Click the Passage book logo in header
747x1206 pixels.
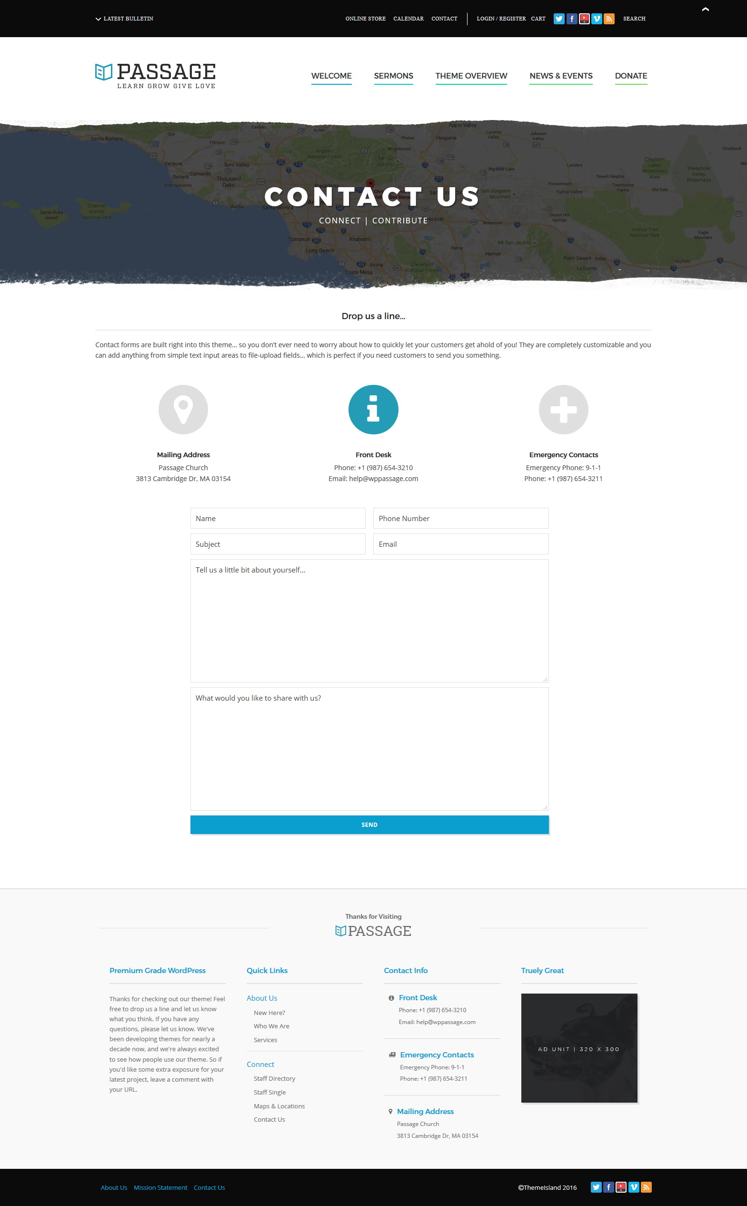pyautogui.click(x=104, y=72)
